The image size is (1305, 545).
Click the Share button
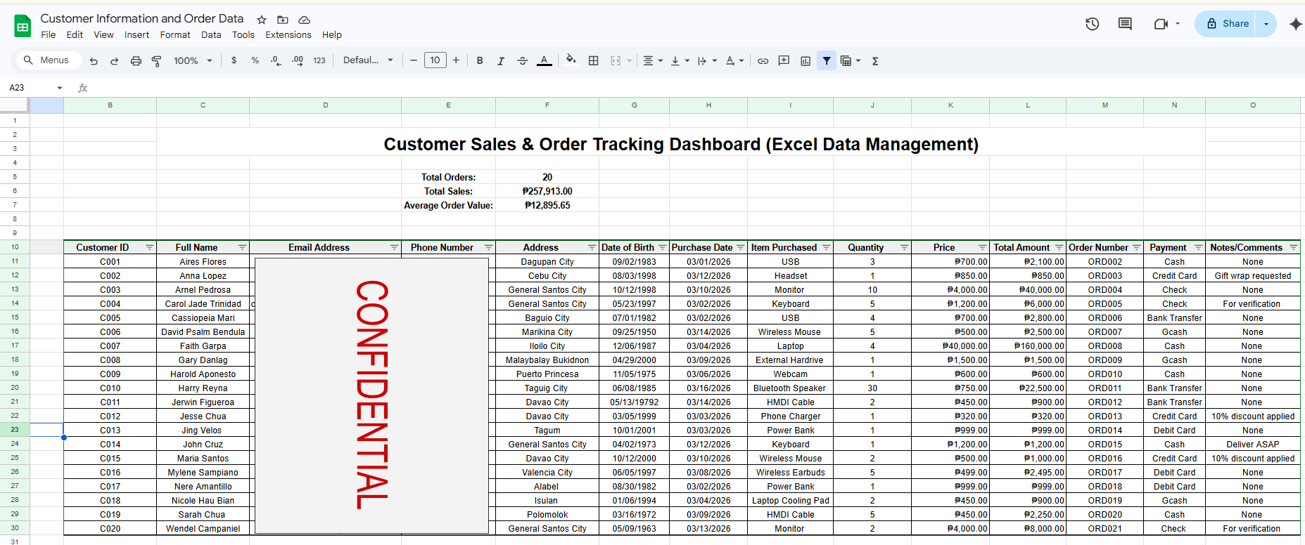1227,24
